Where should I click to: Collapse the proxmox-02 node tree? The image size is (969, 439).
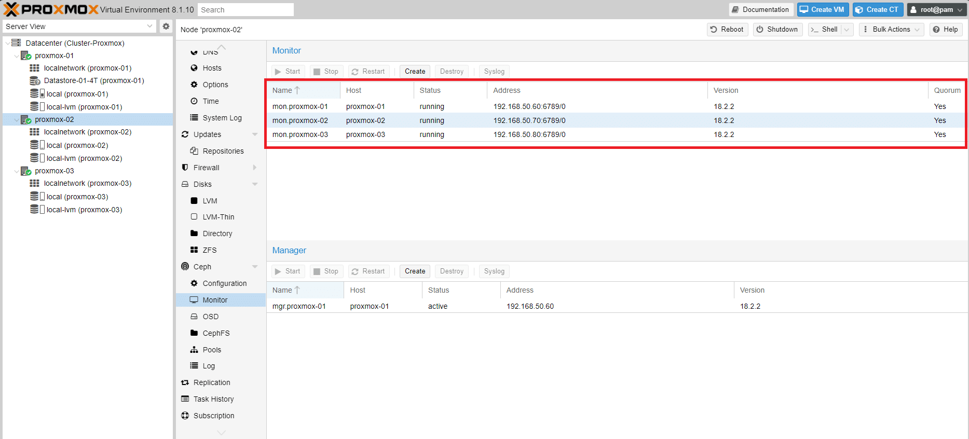click(x=17, y=119)
